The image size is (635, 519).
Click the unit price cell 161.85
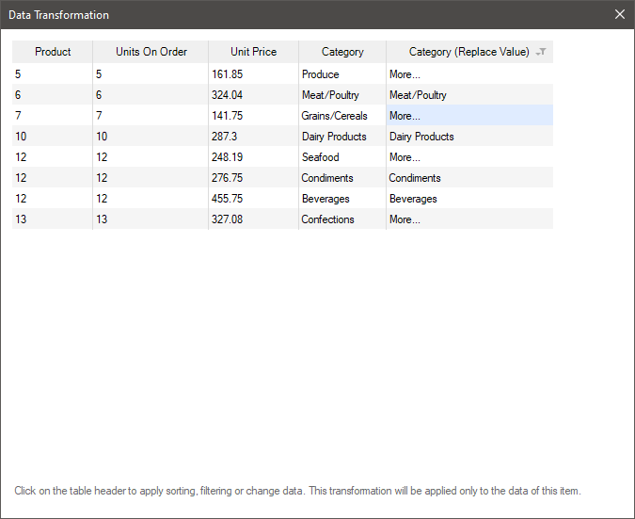[x=227, y=74]
